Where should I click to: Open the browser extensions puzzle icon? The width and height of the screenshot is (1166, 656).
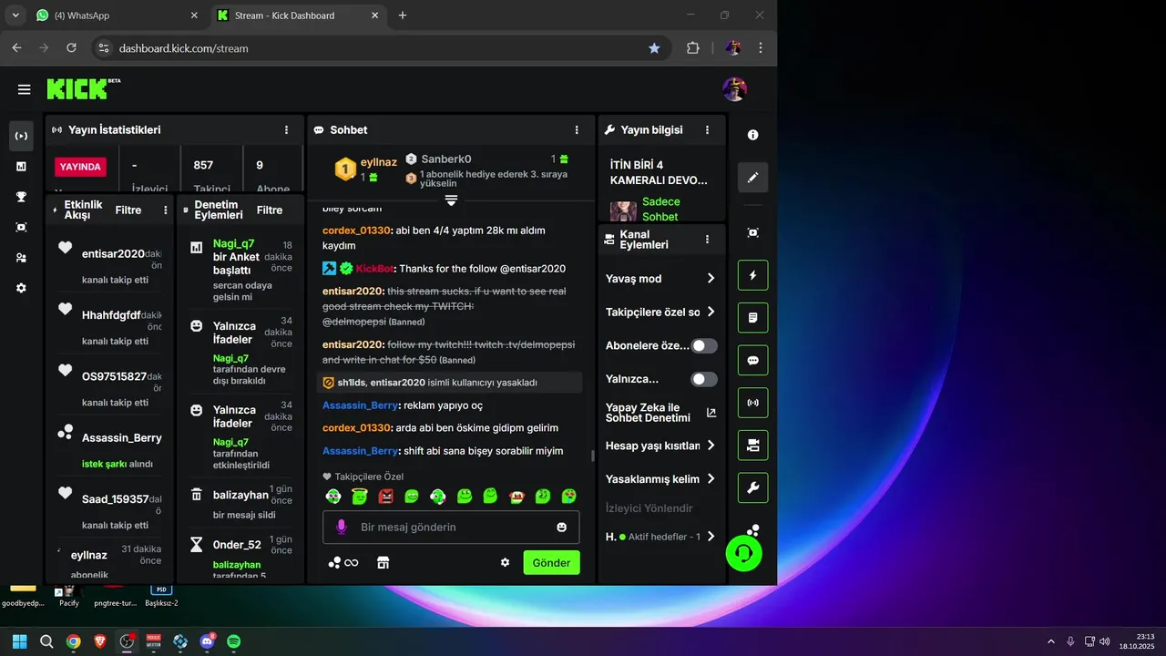click(693, 48)
